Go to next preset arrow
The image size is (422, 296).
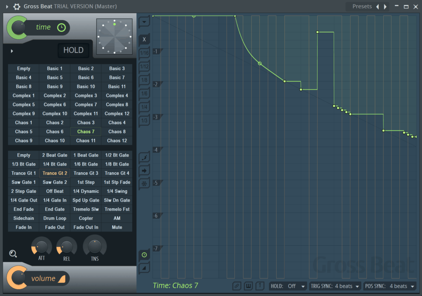[385, 7]
